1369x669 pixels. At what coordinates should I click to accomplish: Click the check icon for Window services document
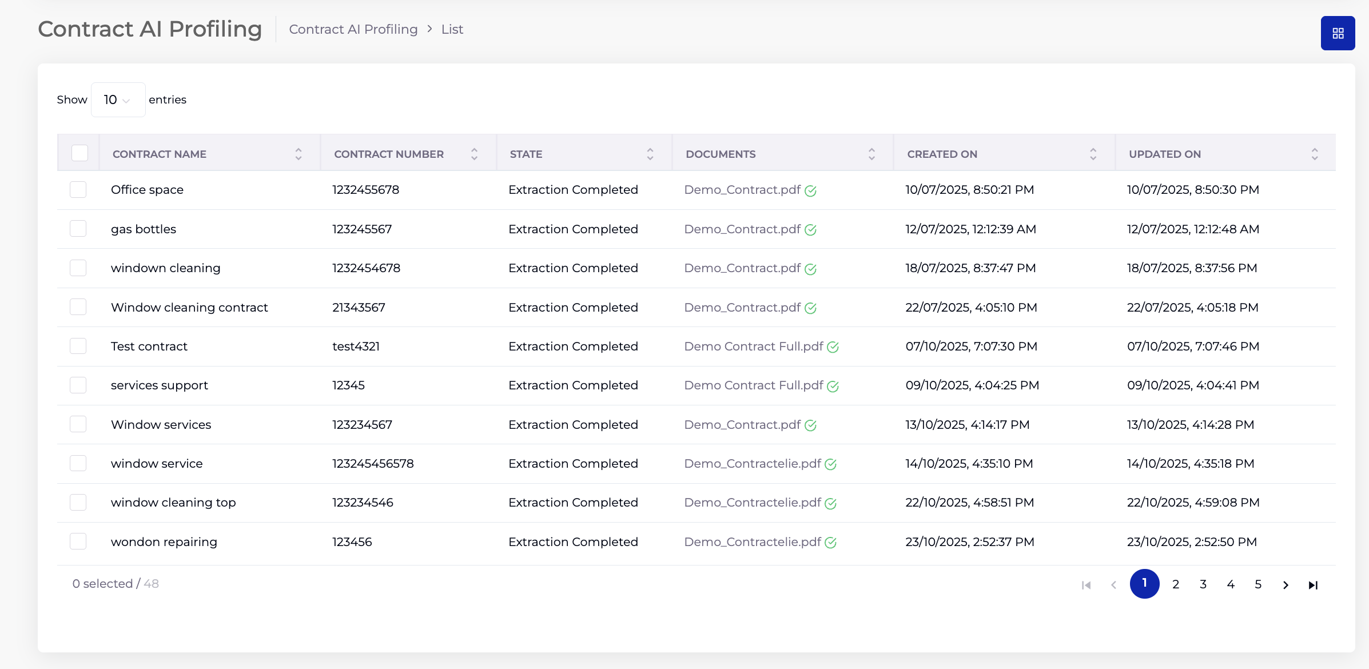[x=810, y=425]
